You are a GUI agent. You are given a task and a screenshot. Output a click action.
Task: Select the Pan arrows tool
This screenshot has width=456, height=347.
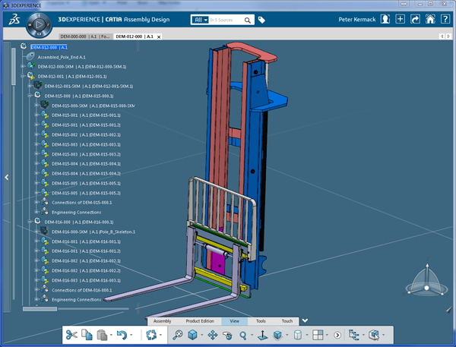click(213, 335)
